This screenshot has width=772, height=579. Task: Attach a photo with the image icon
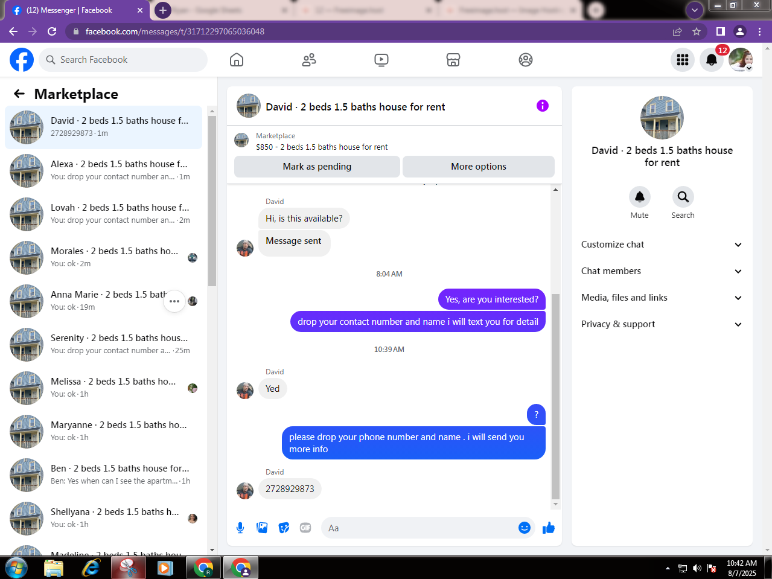tap(262, 528)
